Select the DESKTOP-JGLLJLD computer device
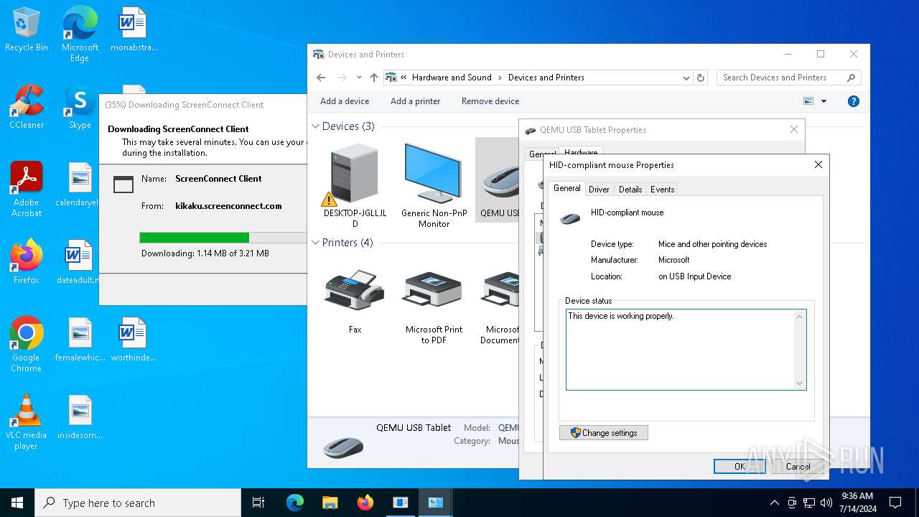This screenshot has height=517, width=919. point(355,185)
